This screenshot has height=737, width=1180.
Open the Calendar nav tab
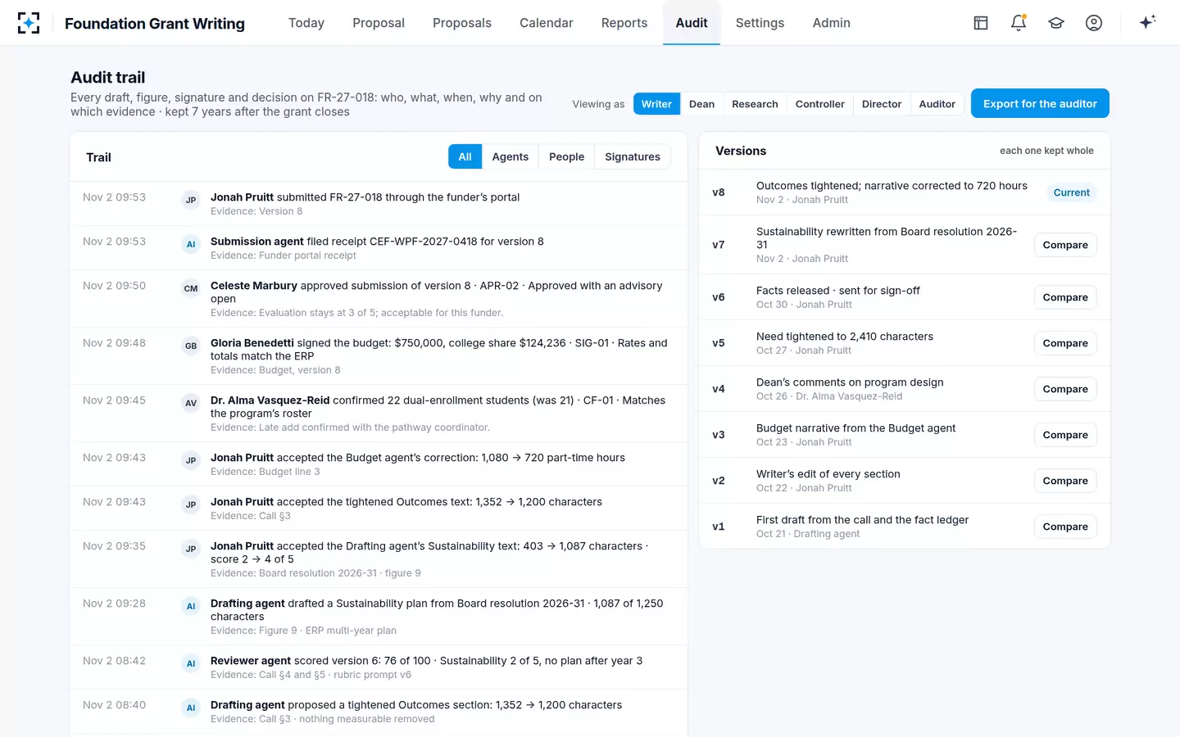pyautogui.click(x=547, y=23)
